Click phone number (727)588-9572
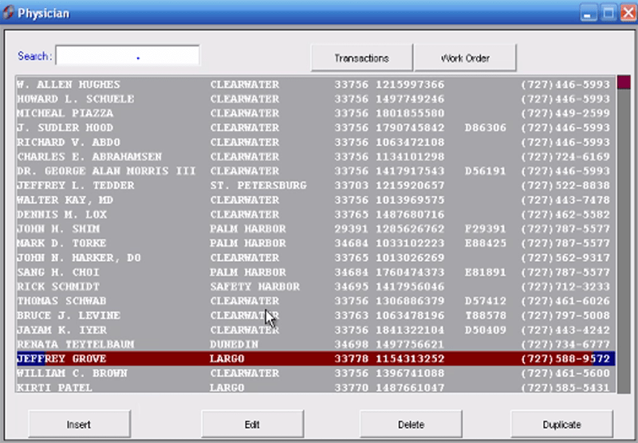Viewport: 638px width, 443px height. click(565, 358)
